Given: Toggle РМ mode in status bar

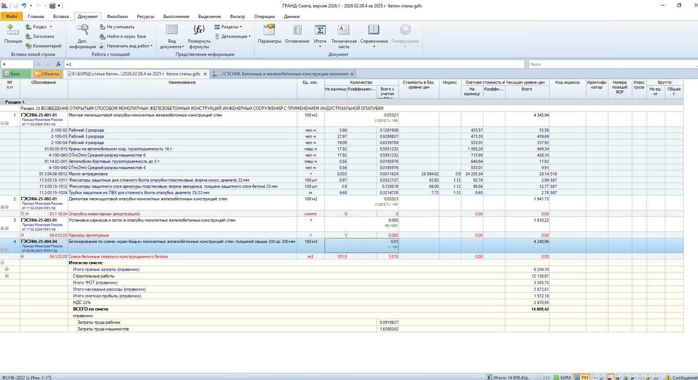Looking at the screenshot, I should click(x=581, y=377).
